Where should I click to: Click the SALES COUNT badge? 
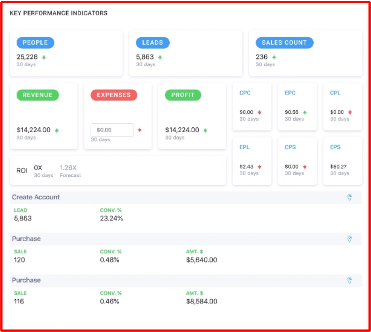tap(285, 42)
